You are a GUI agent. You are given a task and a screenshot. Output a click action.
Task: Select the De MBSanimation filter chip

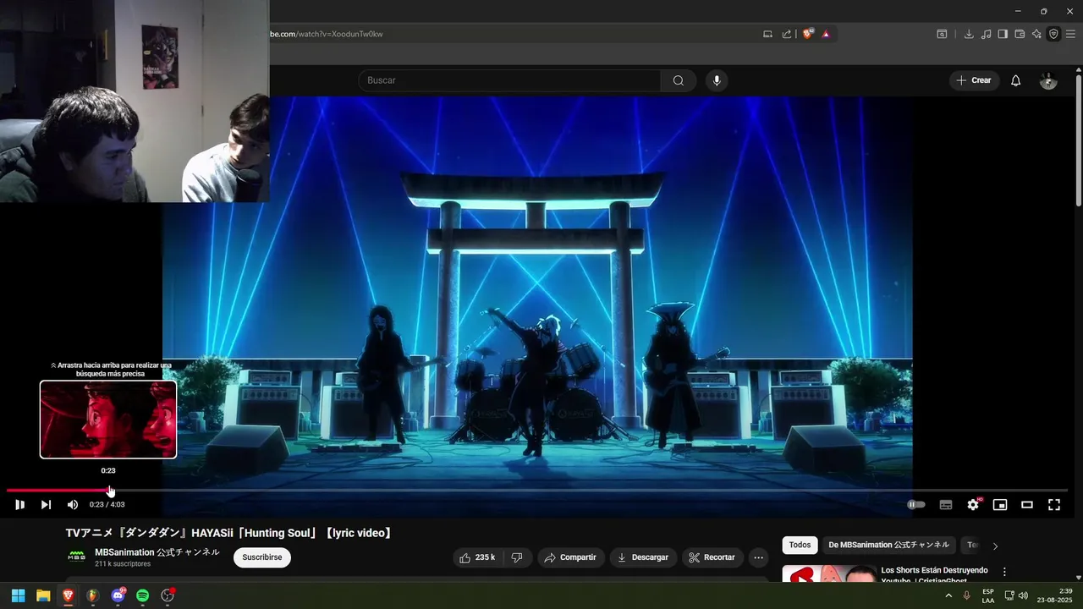point(889,546)
